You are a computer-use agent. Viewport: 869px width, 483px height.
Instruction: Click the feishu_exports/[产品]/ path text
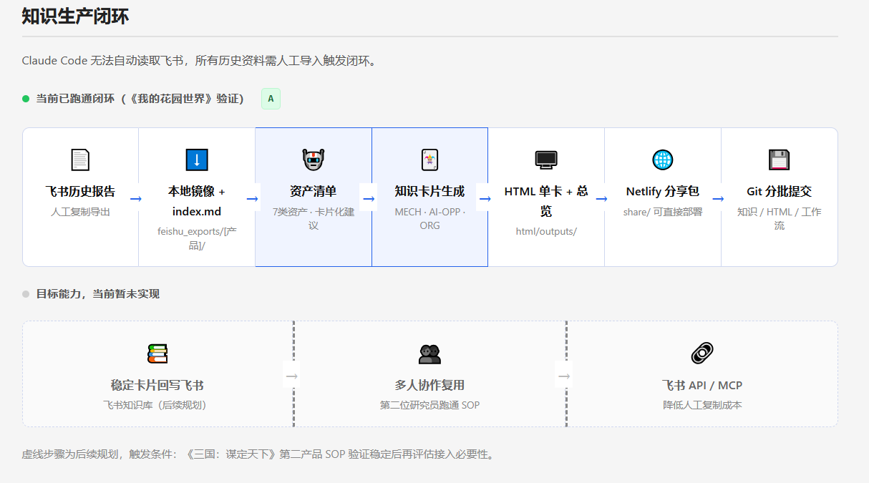(197, 238)
